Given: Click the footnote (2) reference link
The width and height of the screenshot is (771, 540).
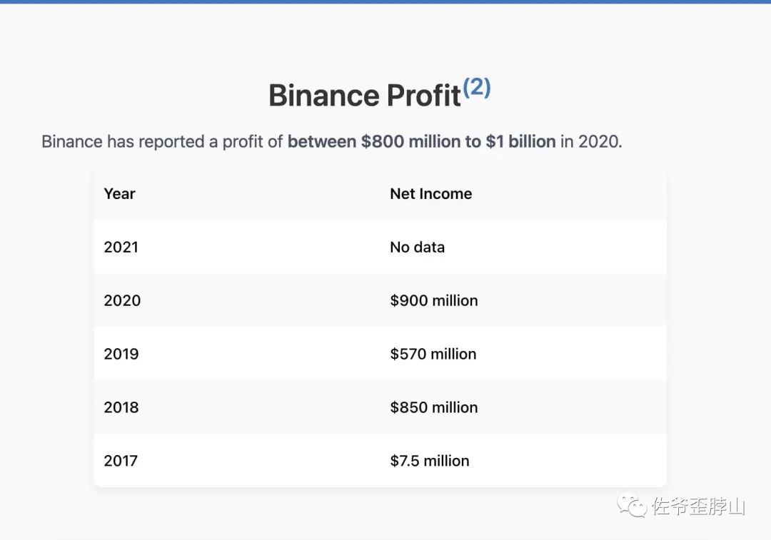Looking at the screenshot, I should click(x=477, y=88).
